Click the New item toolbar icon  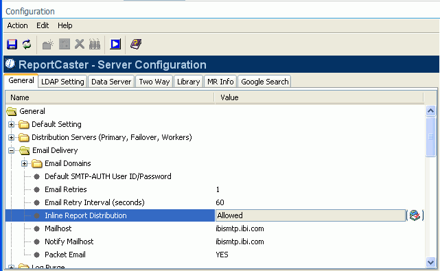tap(47, 45)
